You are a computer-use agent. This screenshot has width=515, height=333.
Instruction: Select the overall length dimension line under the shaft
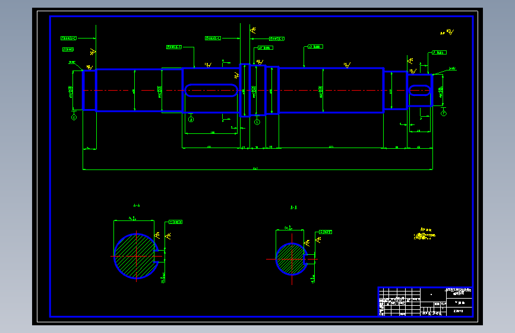(258, 169)
